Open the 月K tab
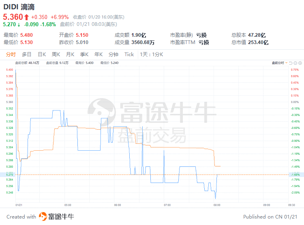This screenshot has width=304, height=225. (x=70, y=55)
